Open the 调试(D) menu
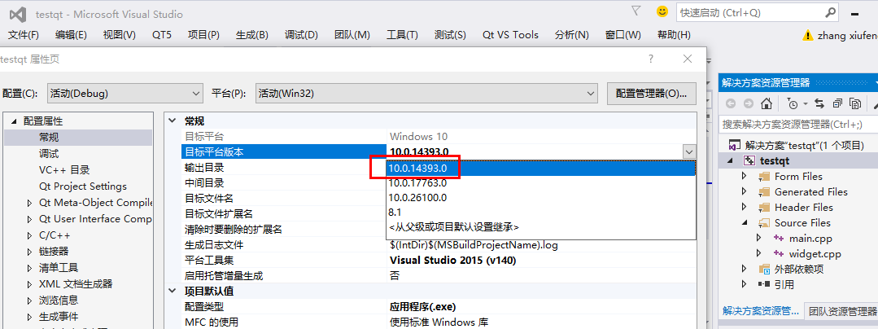Screen dimensions: 878x329 point(301,35)
